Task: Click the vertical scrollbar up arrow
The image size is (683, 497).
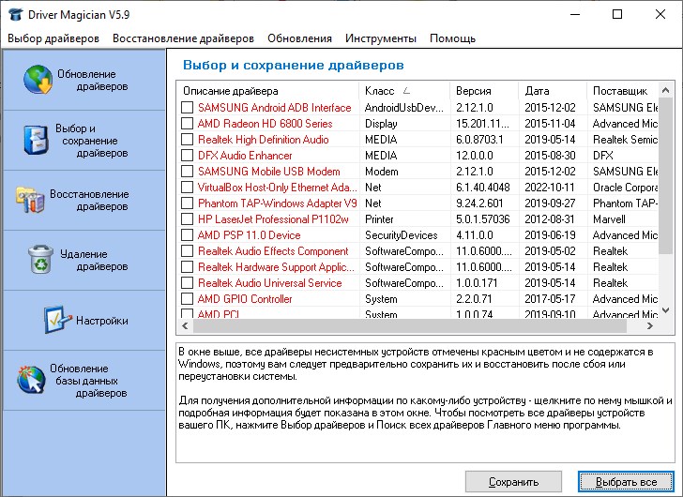Action: pyautogui.click(x=665, y=91)
